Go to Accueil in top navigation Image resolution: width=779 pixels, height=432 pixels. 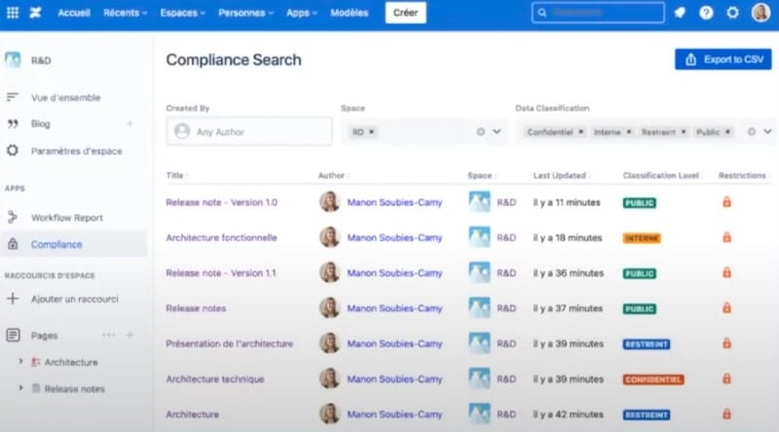point(74,13)
